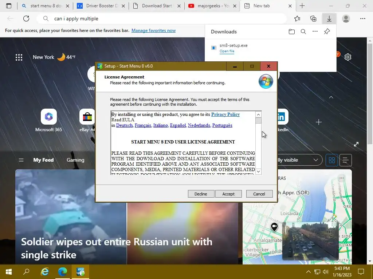Open the Nederlands EULA link
Viewport: 373px width, 279px height.
pyautogui.click(x=199, y=125)
